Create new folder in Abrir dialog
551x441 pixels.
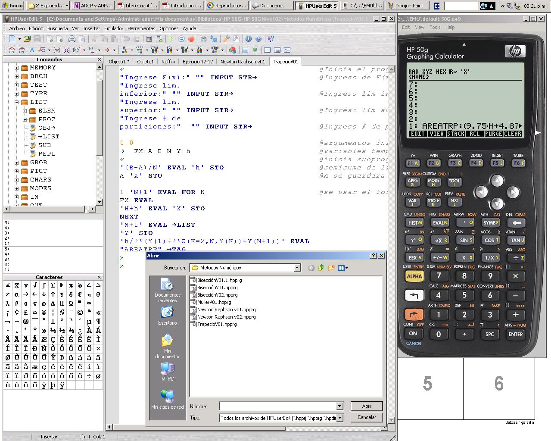(331, 268)
